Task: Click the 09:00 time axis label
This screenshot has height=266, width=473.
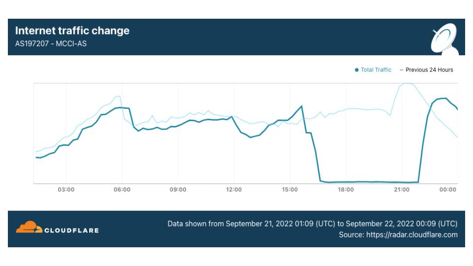Action: 178,190
